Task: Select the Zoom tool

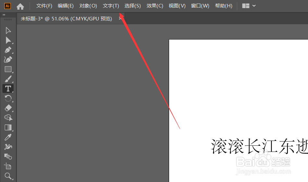Action: [x=8, y=176]
